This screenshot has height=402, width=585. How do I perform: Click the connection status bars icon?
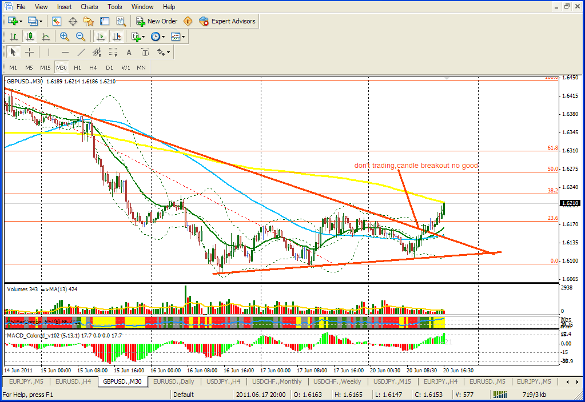coord(500,394)
